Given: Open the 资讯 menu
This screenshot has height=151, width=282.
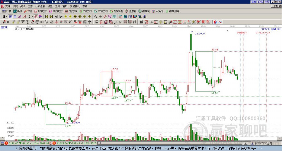Looking at the screenshot, I should (23, 6).
